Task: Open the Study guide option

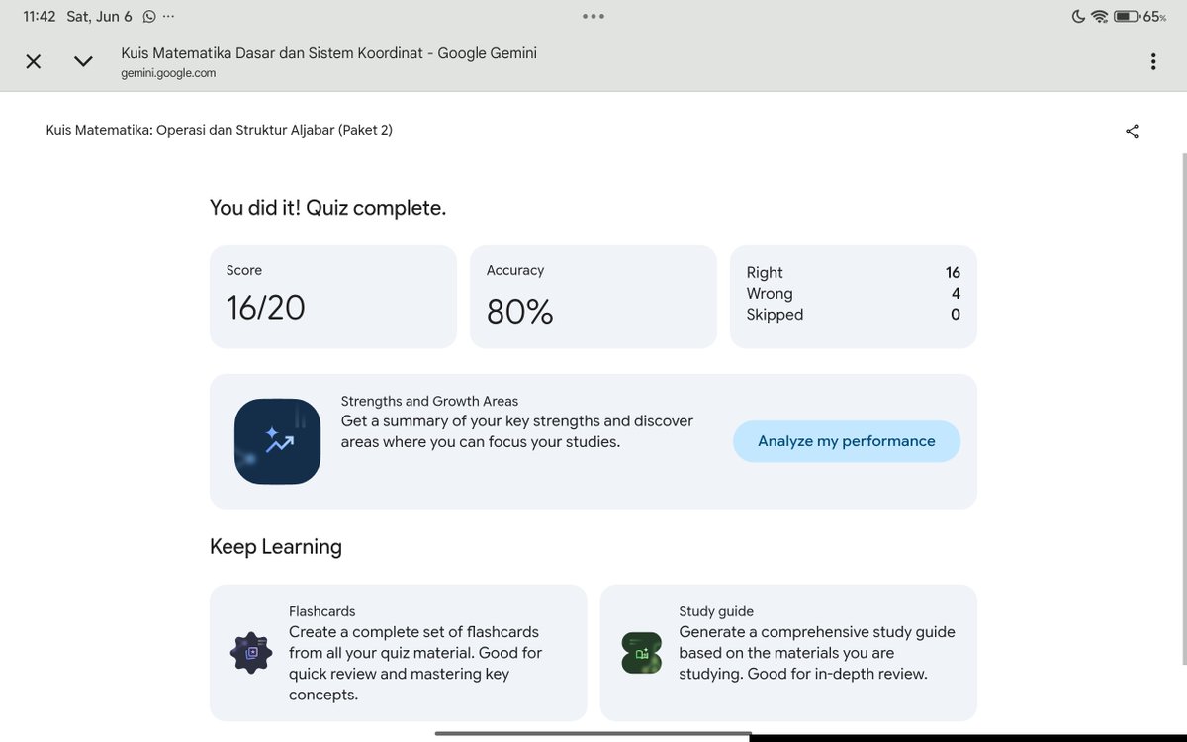Action: pyautogui.click(x=788, y=653)
